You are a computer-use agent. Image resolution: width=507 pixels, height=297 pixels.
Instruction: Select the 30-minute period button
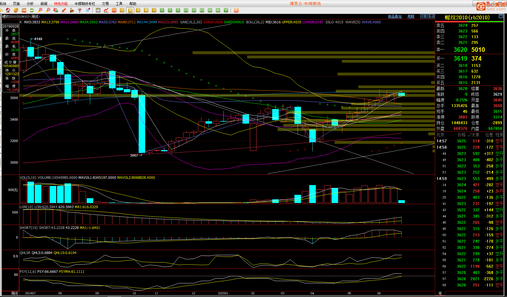[x=194, y=10]
